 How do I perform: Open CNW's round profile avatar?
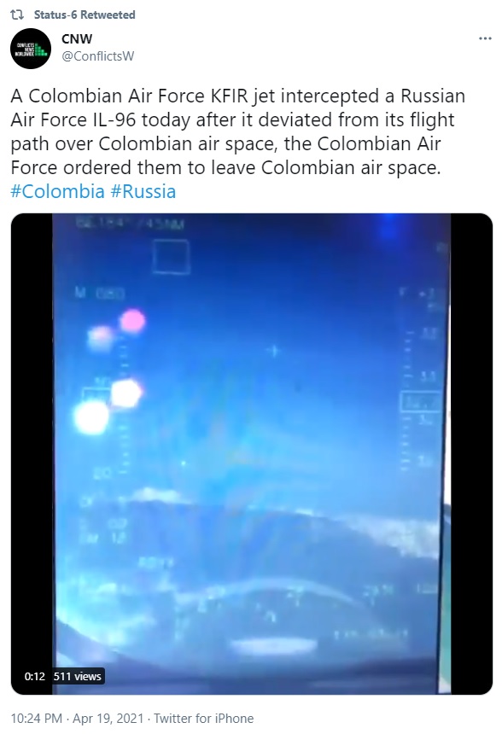(x=31, y=48)
